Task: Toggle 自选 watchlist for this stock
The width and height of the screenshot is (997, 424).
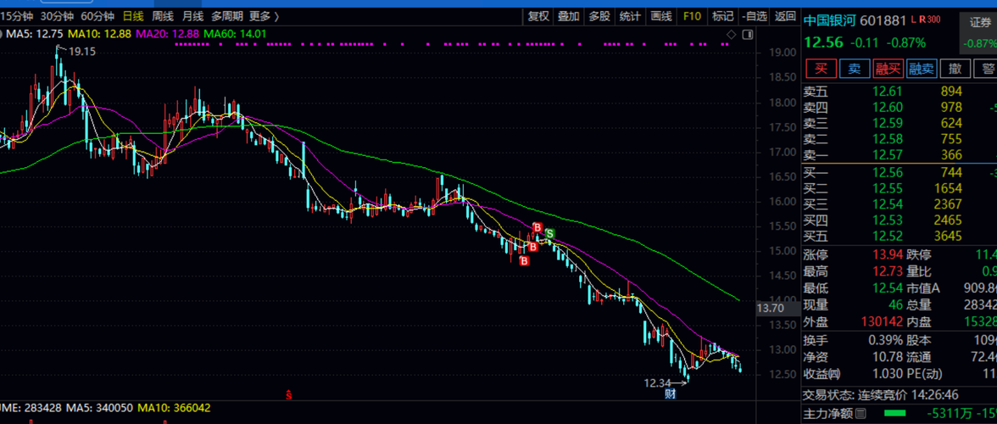Action: click(x=754, y=16)
